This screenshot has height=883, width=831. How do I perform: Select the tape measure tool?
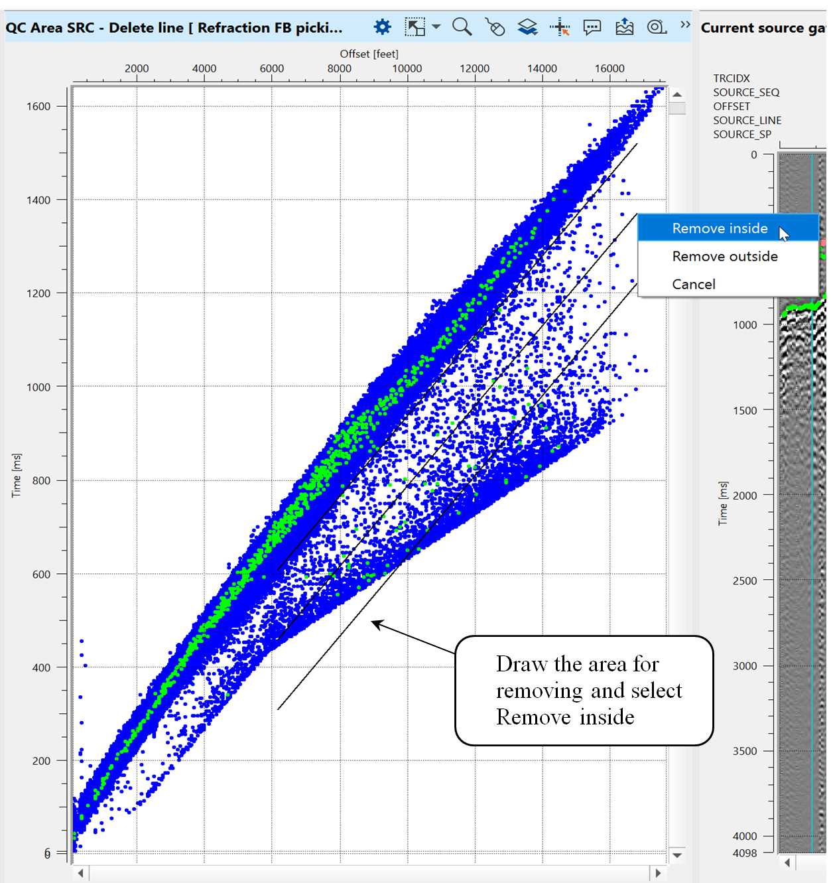click(657, 27)
